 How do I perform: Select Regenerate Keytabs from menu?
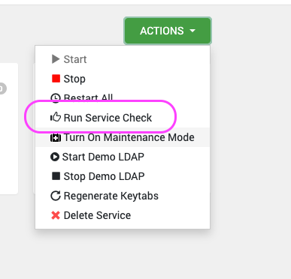click(123, 196)
